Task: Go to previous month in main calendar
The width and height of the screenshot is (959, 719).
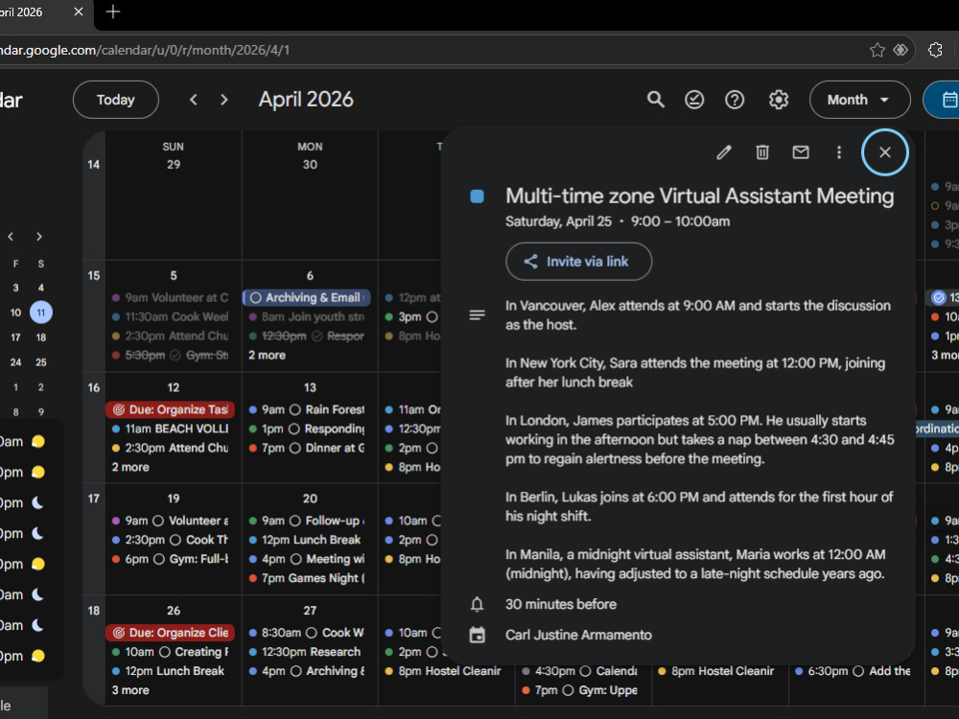Action: (194, 100)
